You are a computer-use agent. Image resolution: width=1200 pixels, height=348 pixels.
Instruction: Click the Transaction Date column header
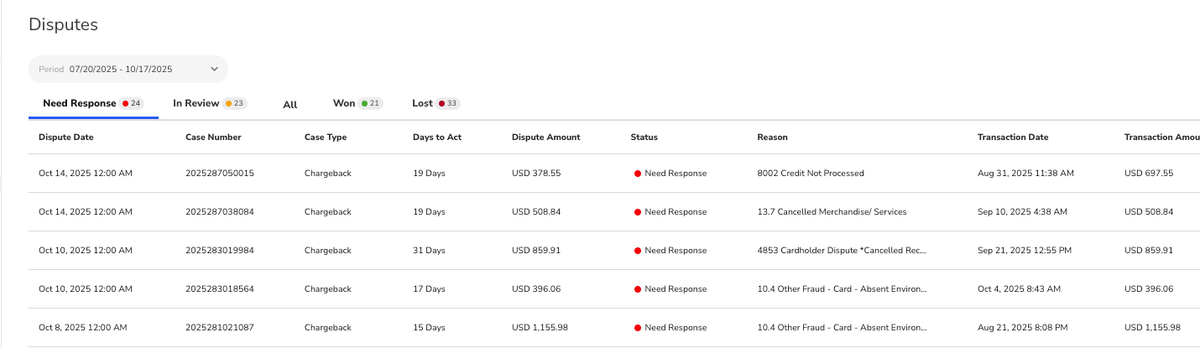(x=1013, y=137)
